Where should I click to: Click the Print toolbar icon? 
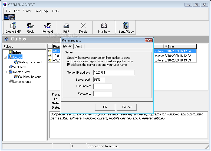pos(66,26)
